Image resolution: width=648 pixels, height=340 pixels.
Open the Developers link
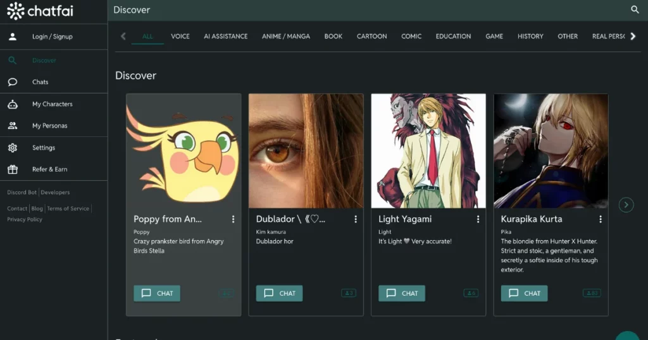coord(56,192)
